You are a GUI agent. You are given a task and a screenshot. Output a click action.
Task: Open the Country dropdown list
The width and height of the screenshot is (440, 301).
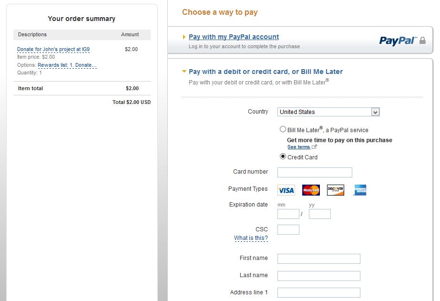tap(328, 112)
